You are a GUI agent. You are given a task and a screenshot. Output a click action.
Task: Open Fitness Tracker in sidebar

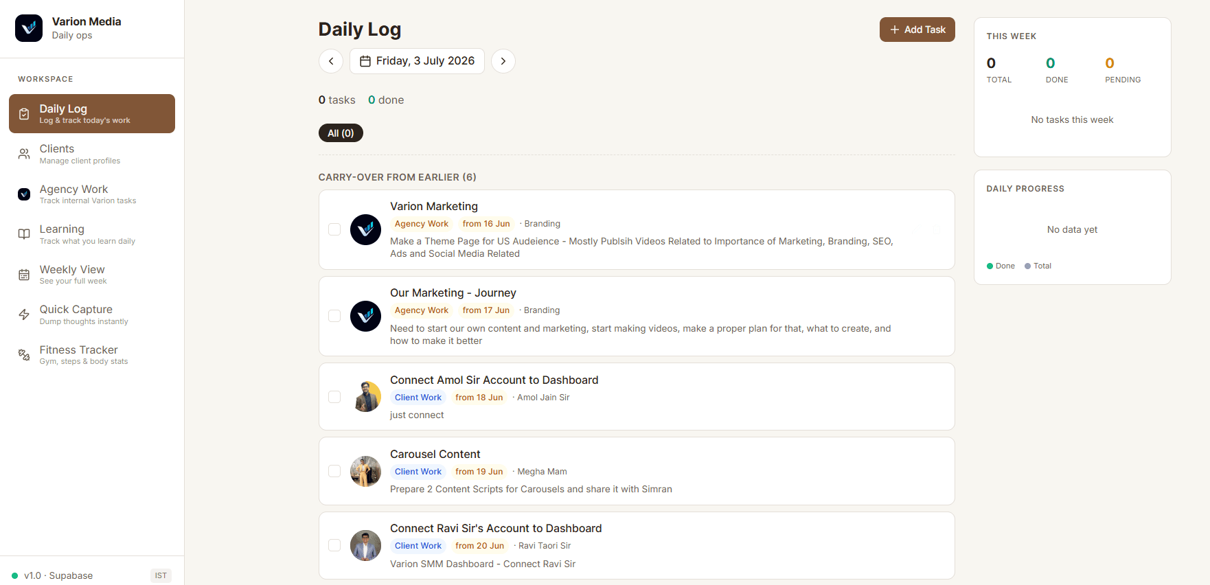click(x=92, y=355)
